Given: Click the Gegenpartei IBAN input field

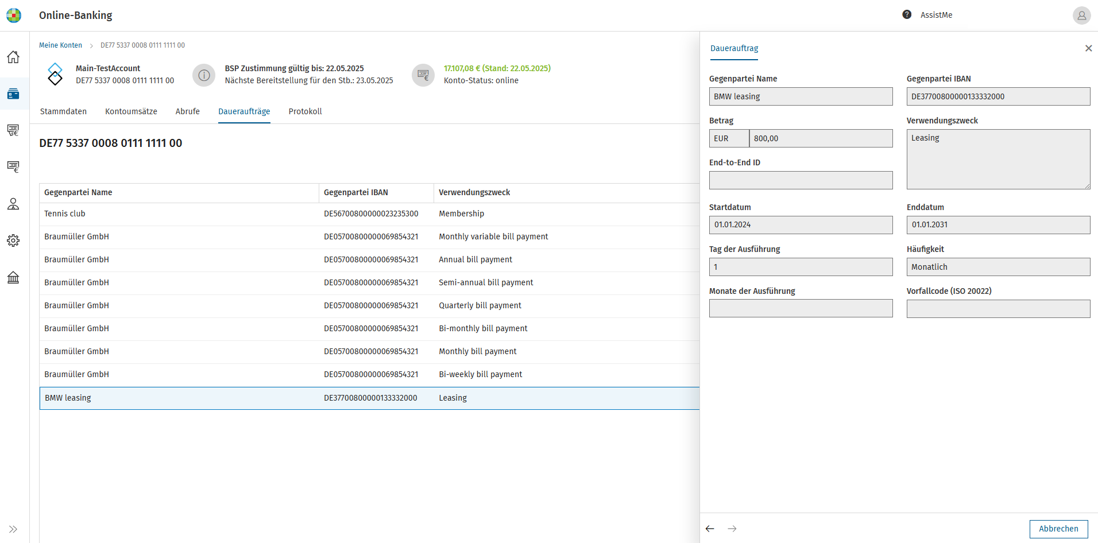Looking at the screenshot, I should (x=998, y=96).
